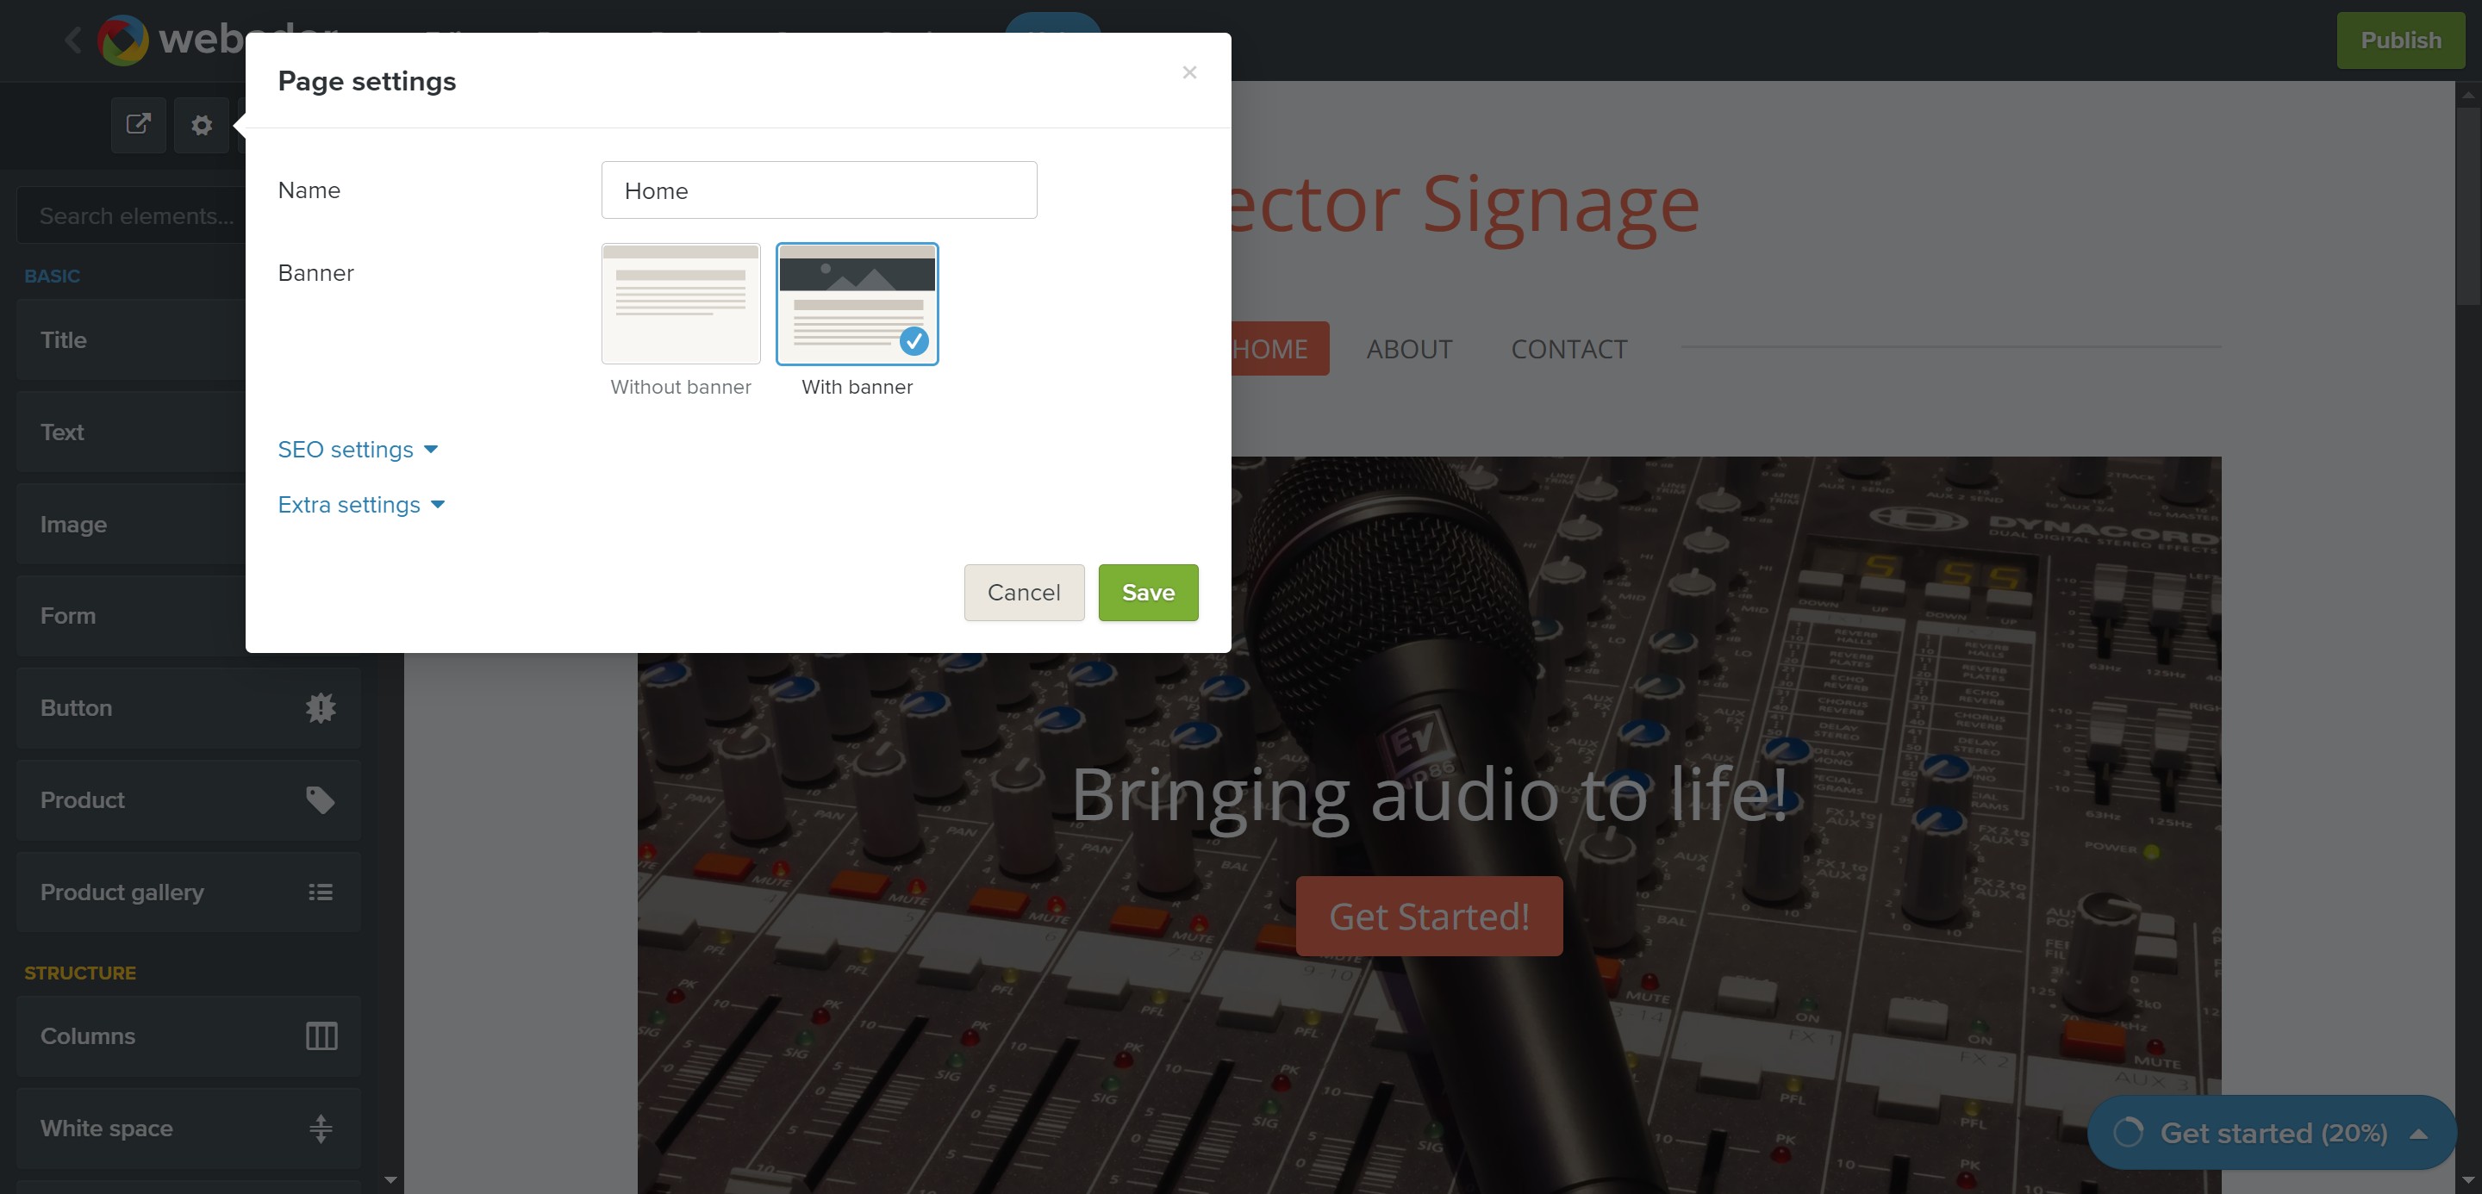Expand Extra settings
The height and width of the screenshot is (1194, 2482).
[x=361, y=505]
